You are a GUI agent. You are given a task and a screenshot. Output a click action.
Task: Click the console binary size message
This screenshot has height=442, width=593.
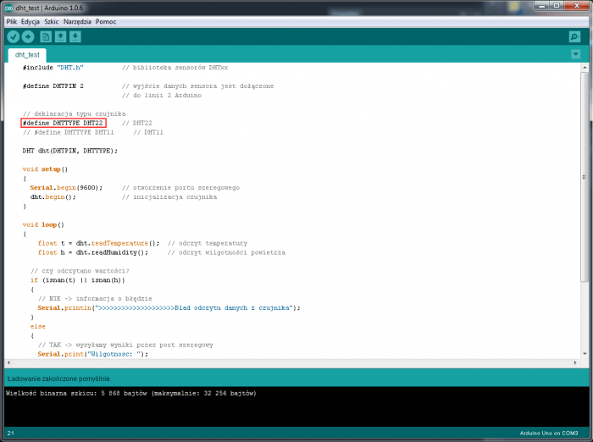131,393
